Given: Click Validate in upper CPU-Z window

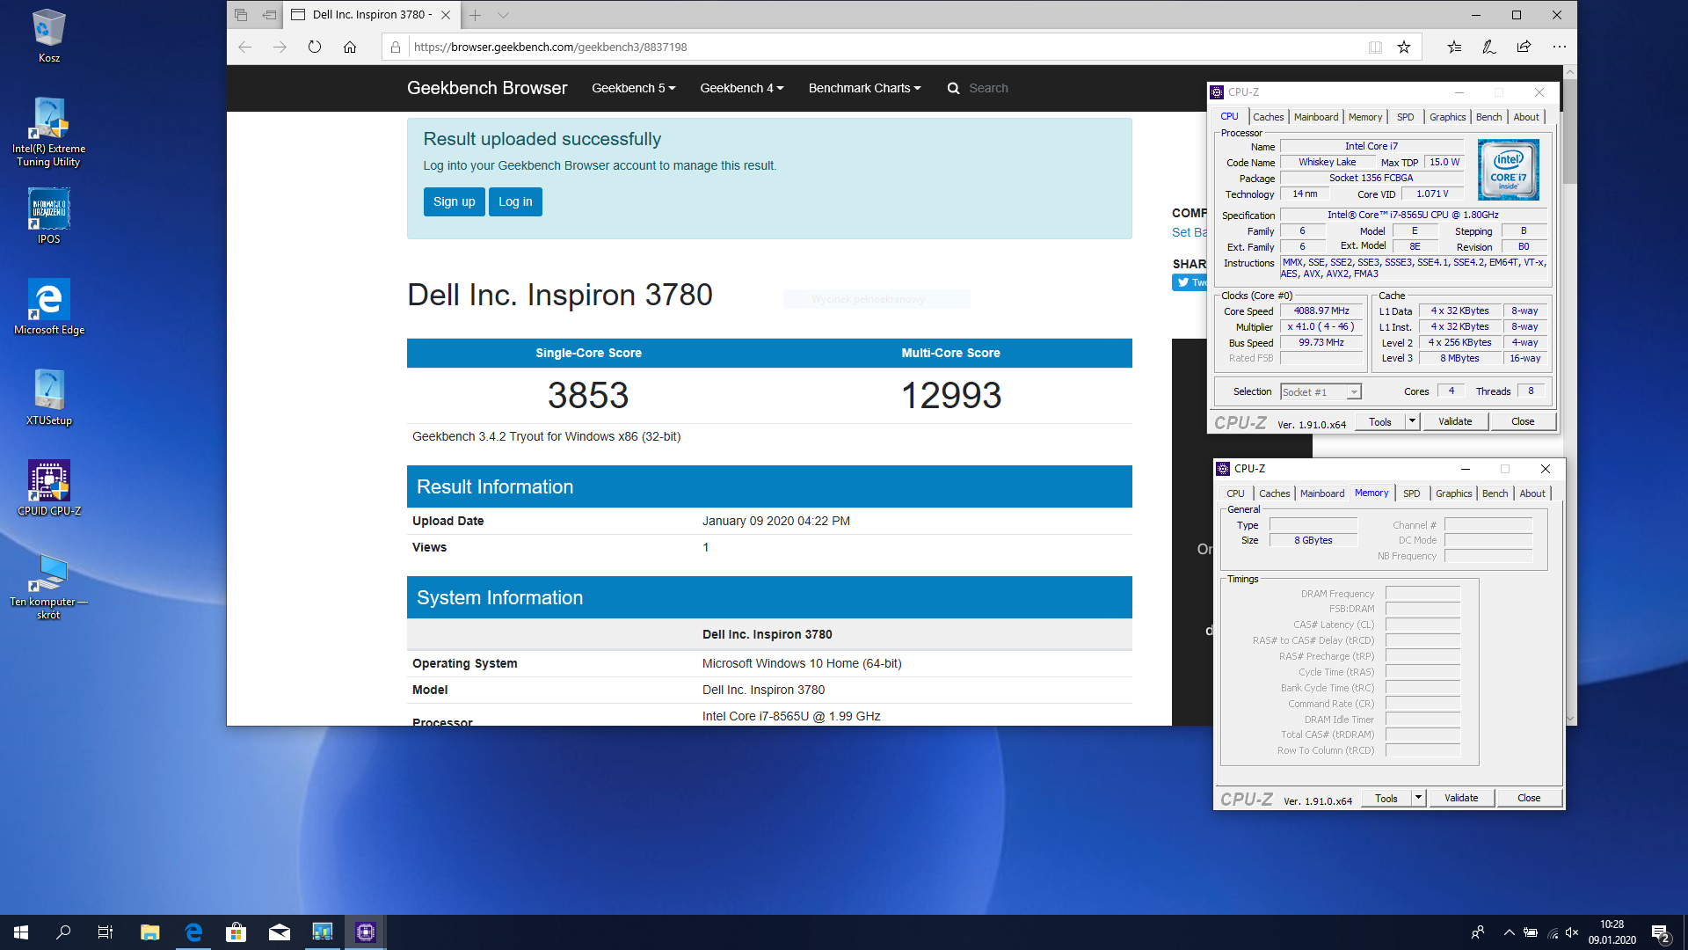Looking at the screenshot, I should 1455,421.
